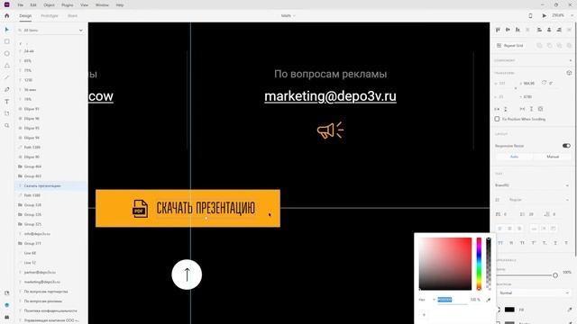Adjust the opacity slider handle
Screen dimensions: 577x324
555,275
